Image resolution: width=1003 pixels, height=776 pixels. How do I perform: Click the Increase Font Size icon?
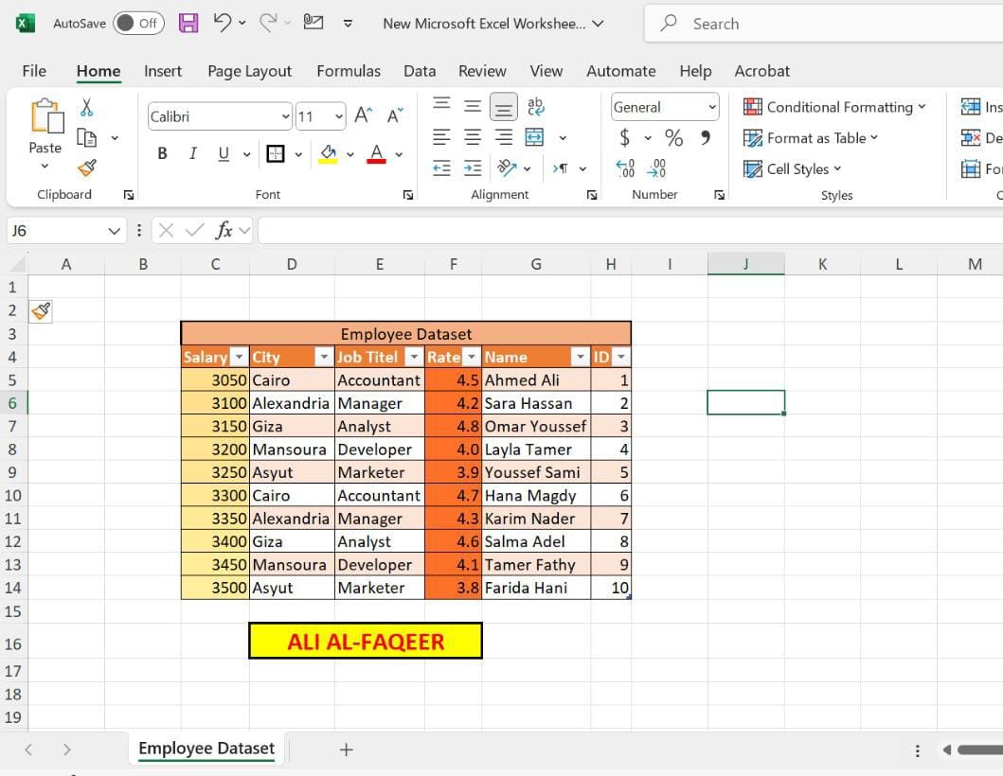coord(363,116)
